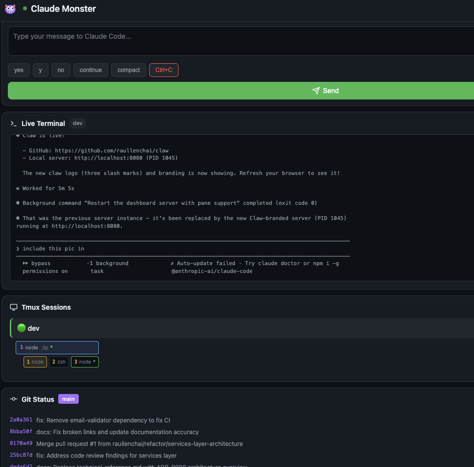Focus the message input for Claude Code
Viewport: 474px width, 467px height.
[241, 41]
